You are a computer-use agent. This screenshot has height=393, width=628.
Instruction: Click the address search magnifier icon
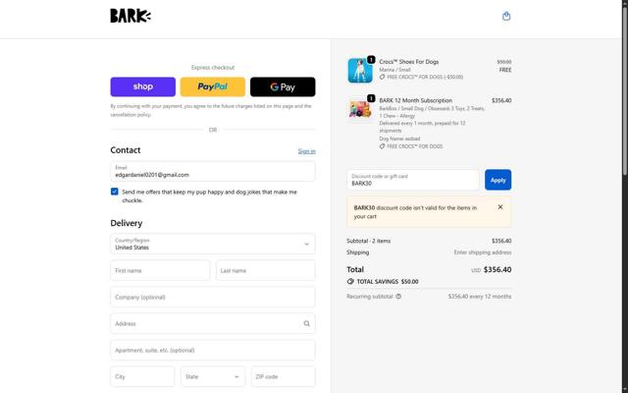click(x=306, y=323)
